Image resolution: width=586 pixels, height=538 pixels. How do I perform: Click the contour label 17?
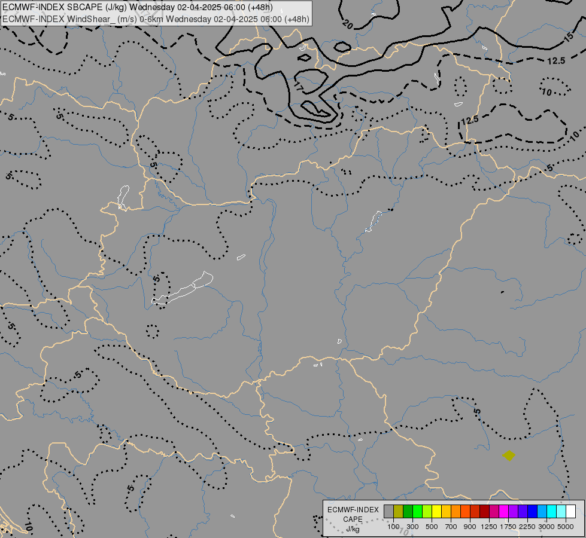click(x=299, y=87)
